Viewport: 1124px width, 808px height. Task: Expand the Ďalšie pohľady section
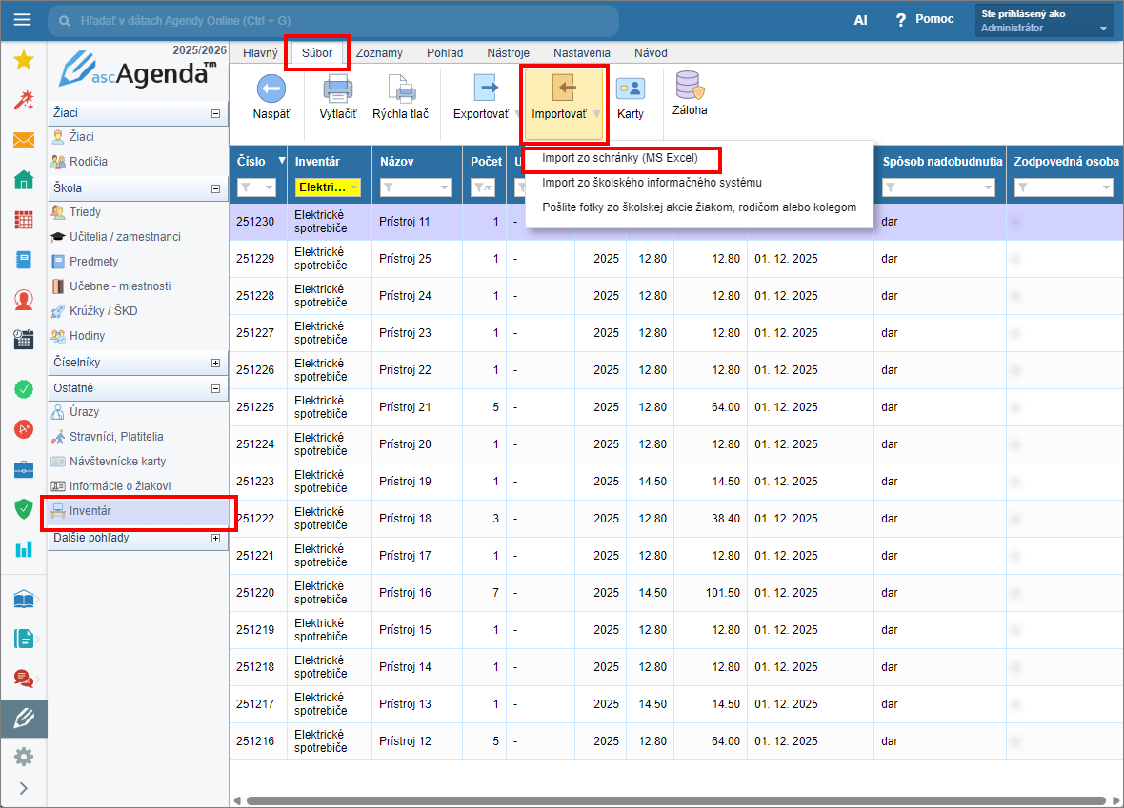215,538
